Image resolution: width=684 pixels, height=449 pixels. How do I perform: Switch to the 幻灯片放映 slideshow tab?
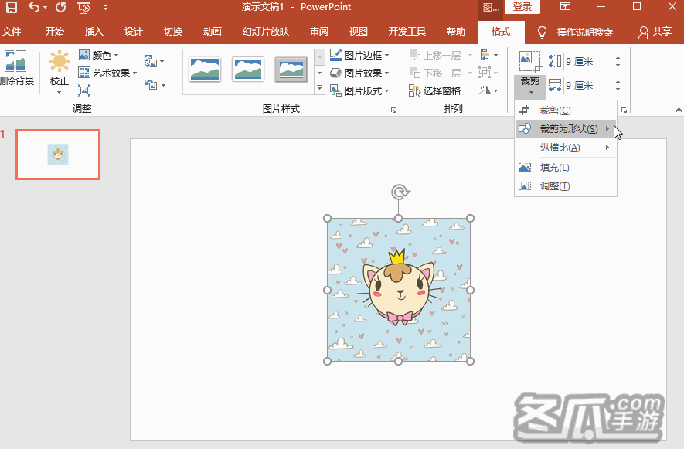[266, 32]
